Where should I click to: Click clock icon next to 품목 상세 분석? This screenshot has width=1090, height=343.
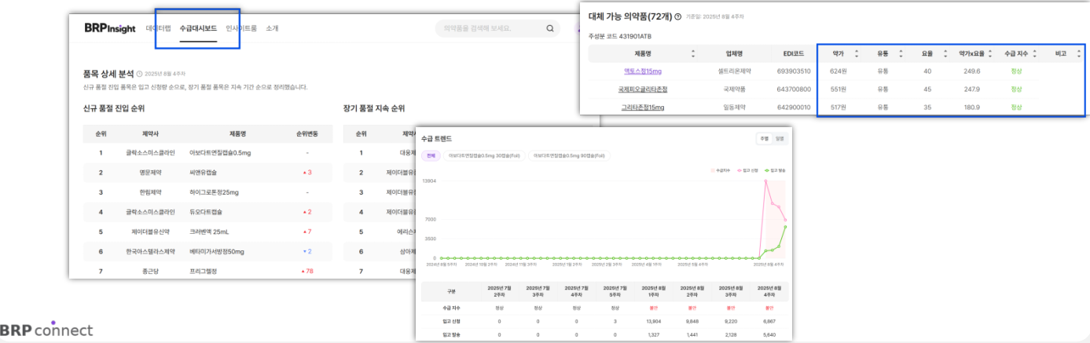(140, 73)
